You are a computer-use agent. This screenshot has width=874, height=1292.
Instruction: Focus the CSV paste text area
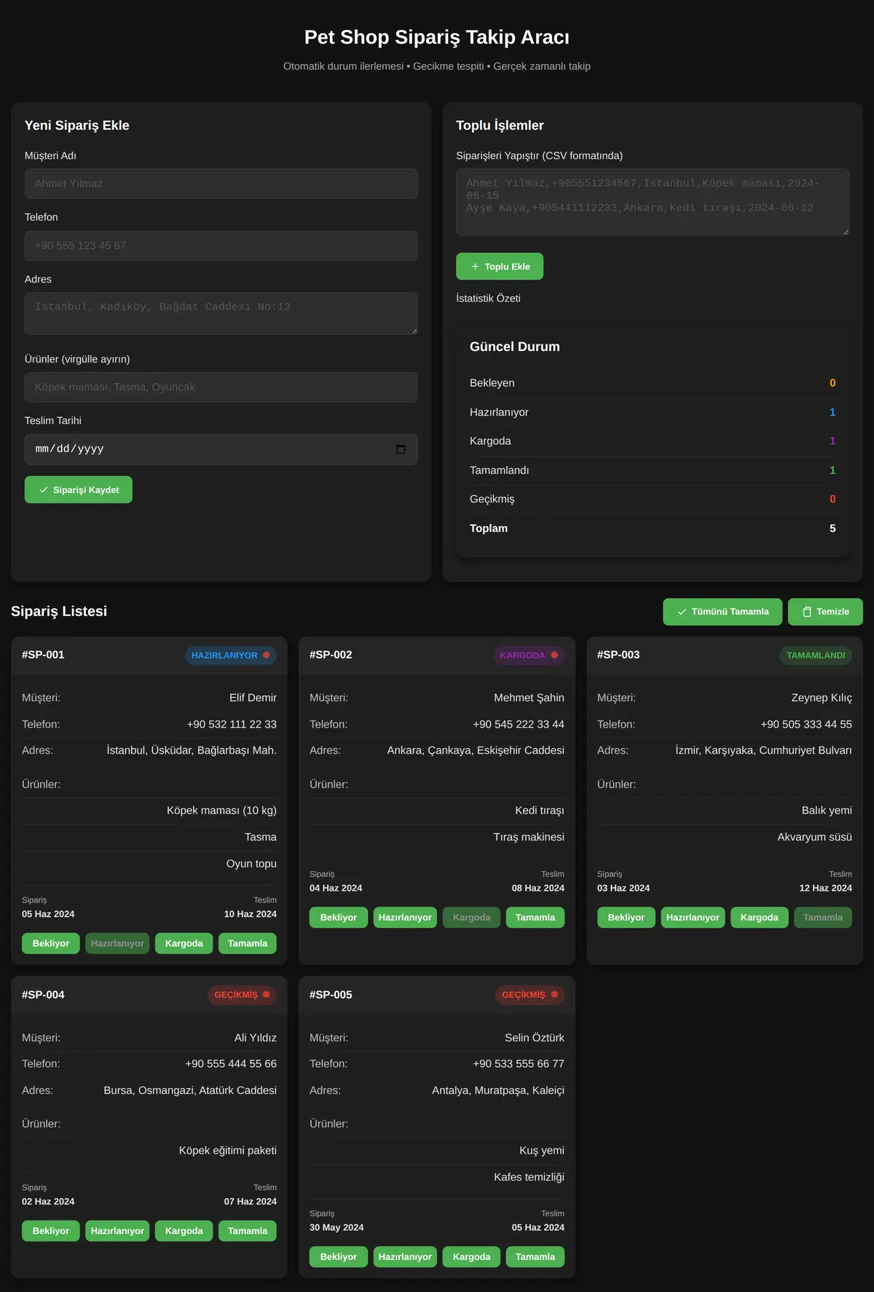coord(653,202)
